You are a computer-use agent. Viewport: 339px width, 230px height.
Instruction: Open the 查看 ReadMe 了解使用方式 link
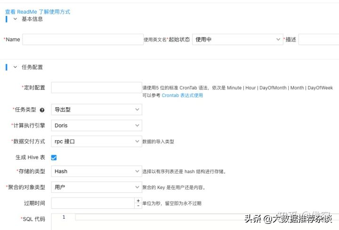tap(38, 12)
